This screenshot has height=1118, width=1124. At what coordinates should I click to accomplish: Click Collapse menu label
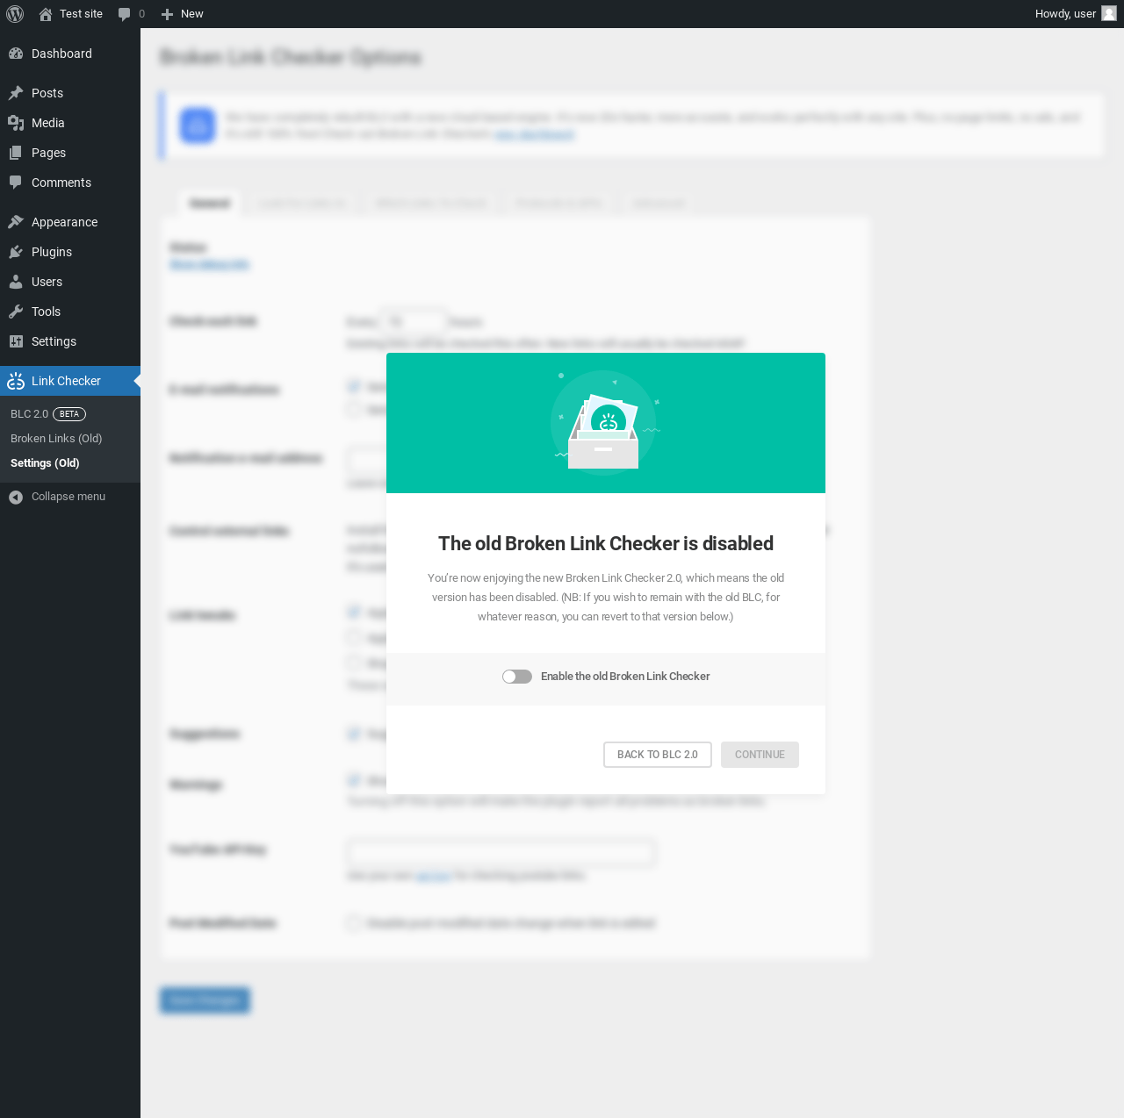[68, 497]
